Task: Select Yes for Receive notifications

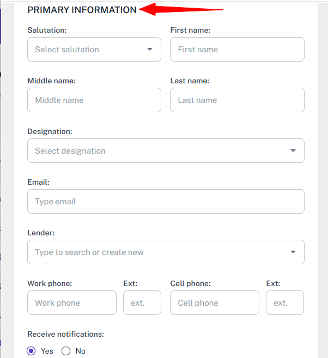Action: tap(31, 351)
